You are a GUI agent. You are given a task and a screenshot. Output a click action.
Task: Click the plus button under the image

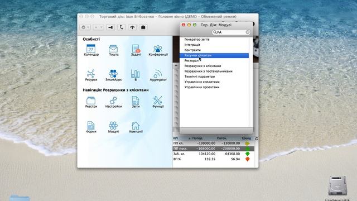tap(176, 65)
